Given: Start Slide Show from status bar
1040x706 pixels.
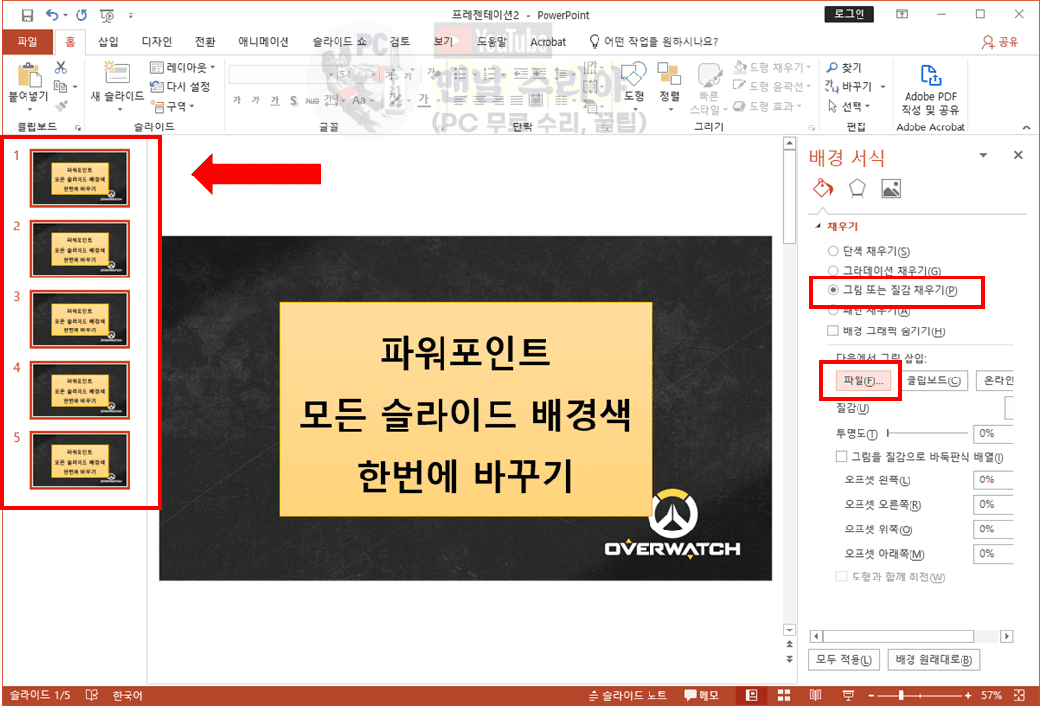Looking at the screenshot, I should tap(848, 695).
